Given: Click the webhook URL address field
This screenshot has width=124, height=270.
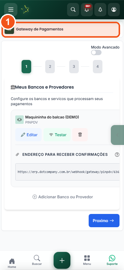Looking at the screenshot, I should click(x=67, y=172).
